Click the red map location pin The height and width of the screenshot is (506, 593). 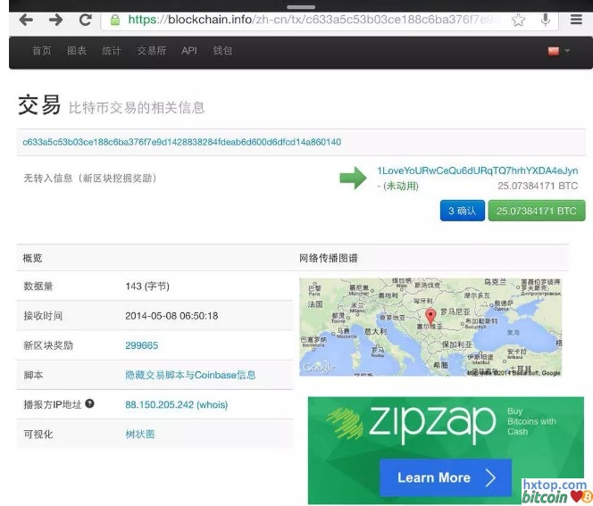pyautogui.click(x=430, y=316)
